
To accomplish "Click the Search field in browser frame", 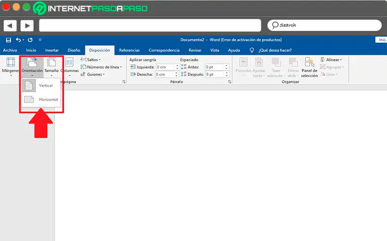I will click(x=325, y=26).
